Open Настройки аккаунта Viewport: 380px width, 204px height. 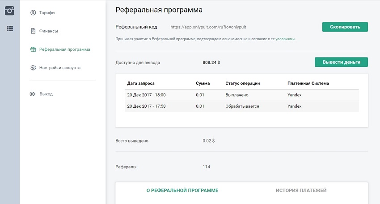pos(60,68)
